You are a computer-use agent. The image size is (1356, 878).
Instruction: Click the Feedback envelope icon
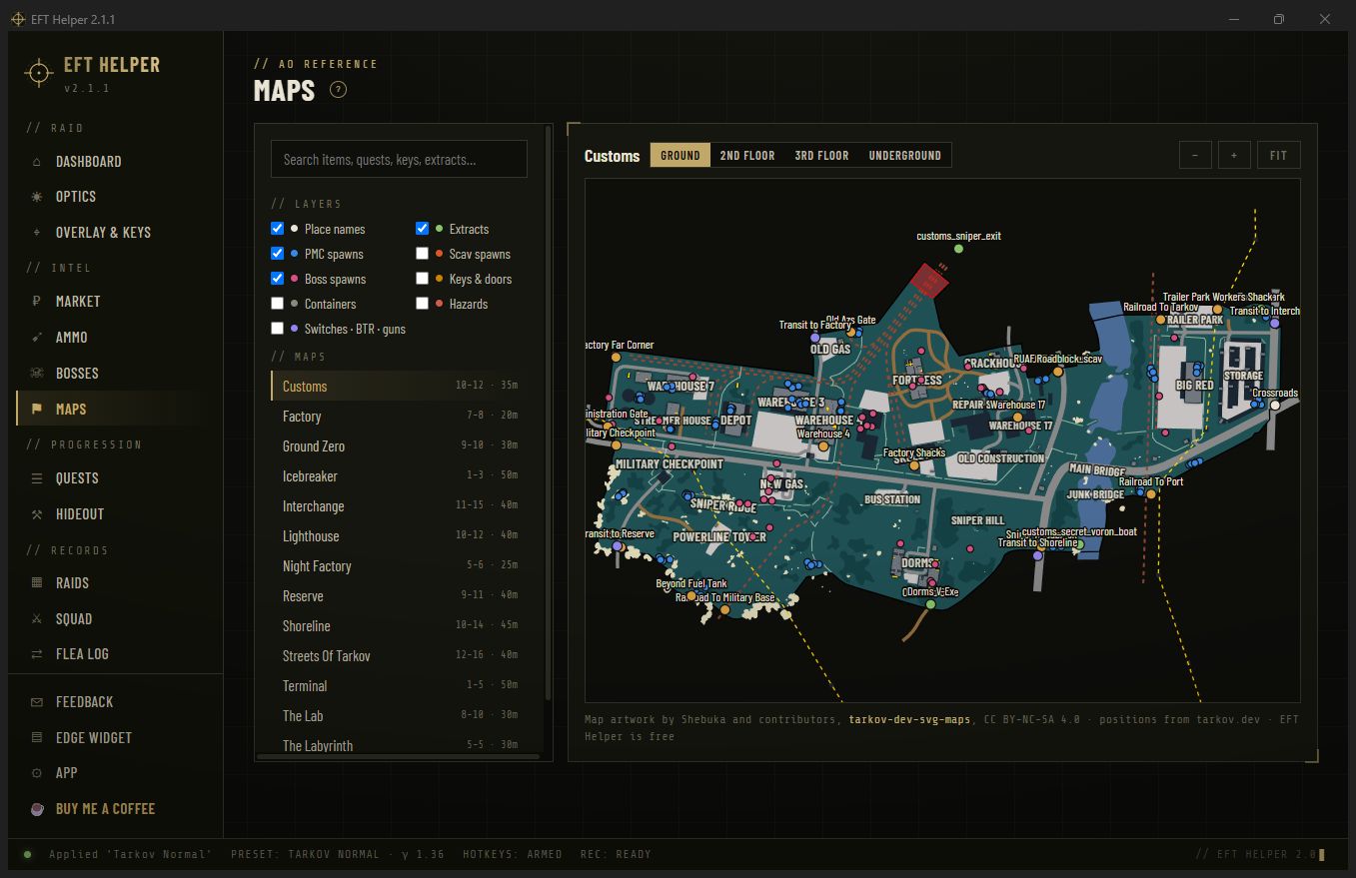click(x=37, y=702)
